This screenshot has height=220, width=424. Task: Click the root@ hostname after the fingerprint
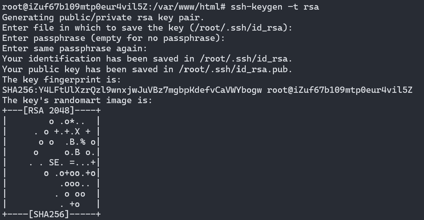click(x=340, y=90)
